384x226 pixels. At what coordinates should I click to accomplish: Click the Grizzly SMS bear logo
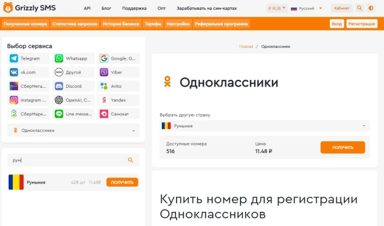coord(8,8)
